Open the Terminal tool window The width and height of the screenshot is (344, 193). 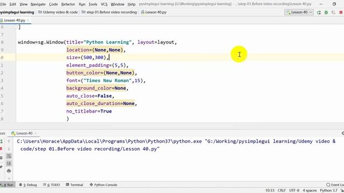[x=75, y=185]
